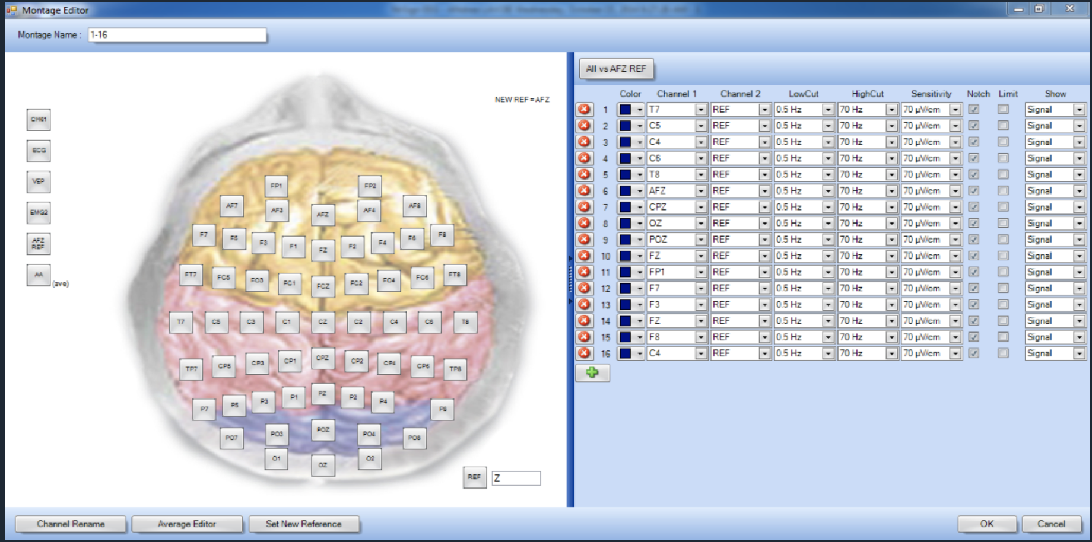Select the T8 electrode on the map
Image resolution: width=1092 pixels, height=542 pixels.
coord(465,322)
